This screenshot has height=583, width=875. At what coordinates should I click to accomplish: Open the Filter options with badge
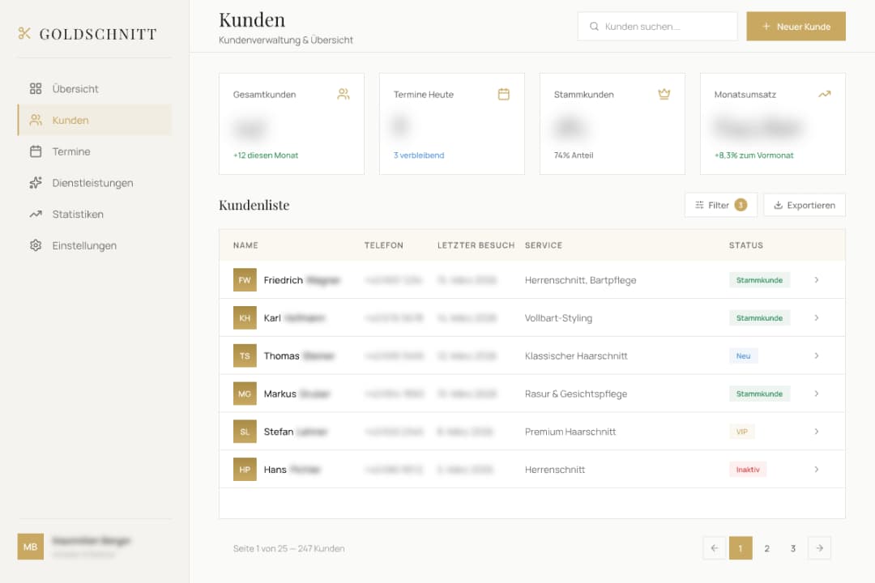(x=719, y=205)
